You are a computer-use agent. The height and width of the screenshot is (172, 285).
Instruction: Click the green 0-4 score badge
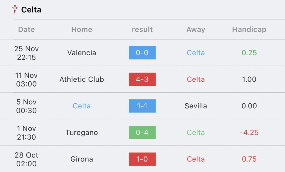(142, 133)
